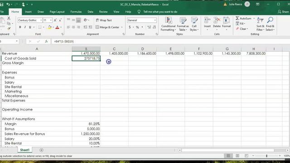The width and height of the screenshot is (290, 163).
Task: Open Font Color dropdown arrow
Action: pos(61,27)
